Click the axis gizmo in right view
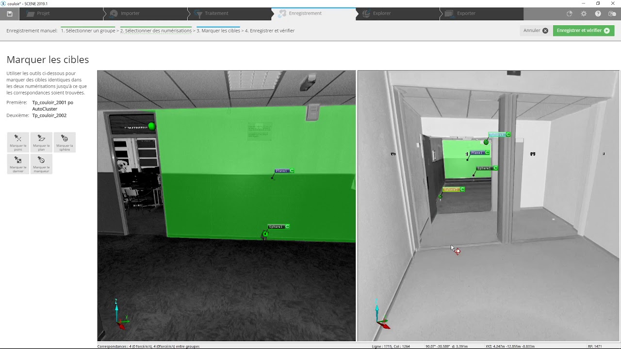Viewport: 621px width, 349px height. (381, 315)
